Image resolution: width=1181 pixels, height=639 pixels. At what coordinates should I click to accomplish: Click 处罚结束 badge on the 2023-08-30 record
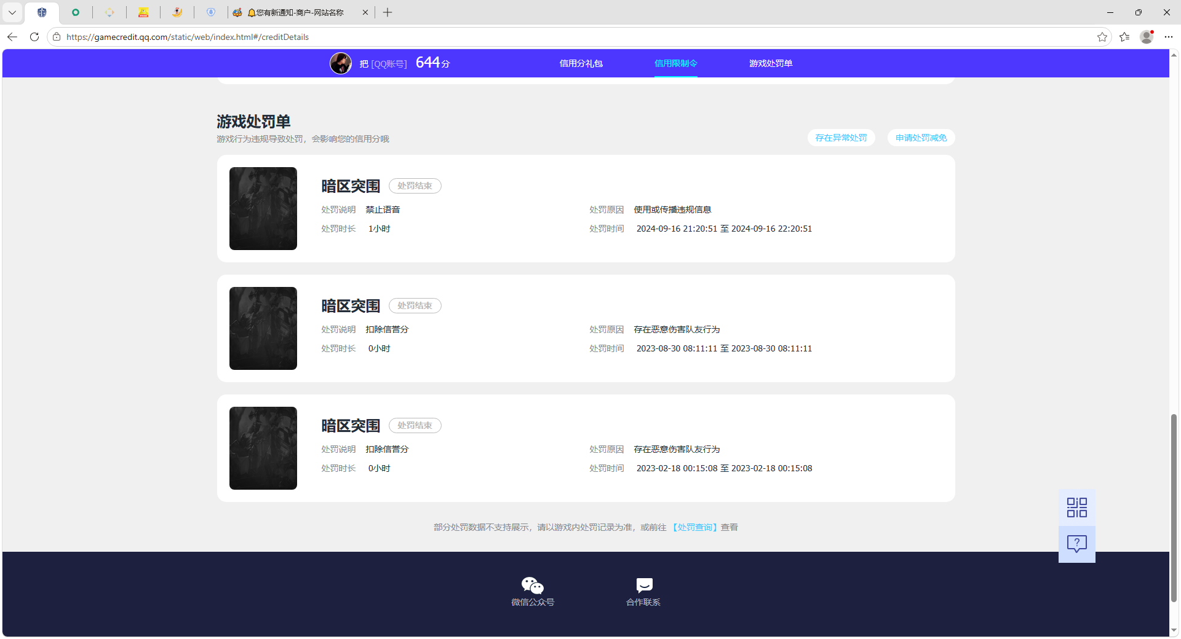click(x=415, y=305)
